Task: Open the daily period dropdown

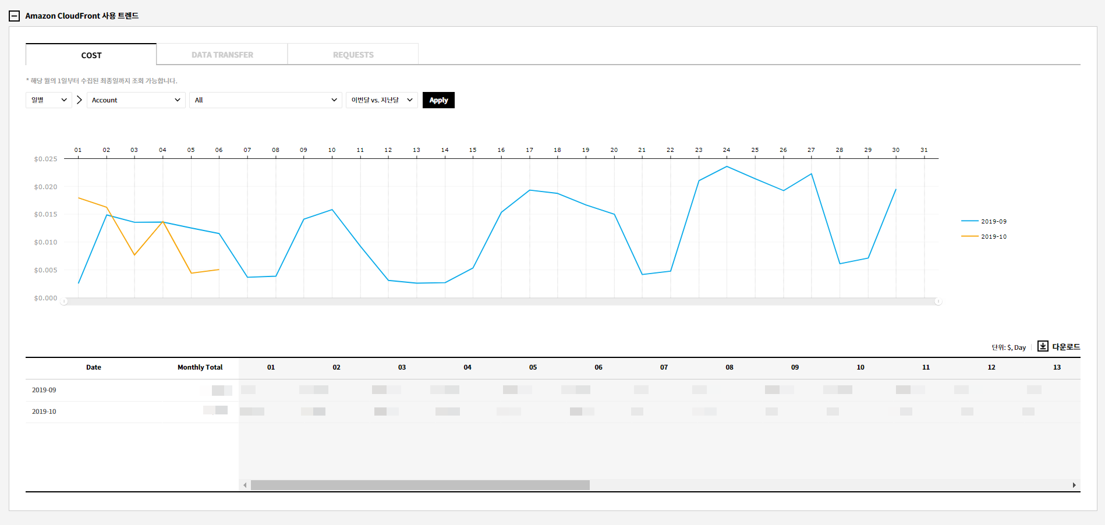Action: point(49,100)
